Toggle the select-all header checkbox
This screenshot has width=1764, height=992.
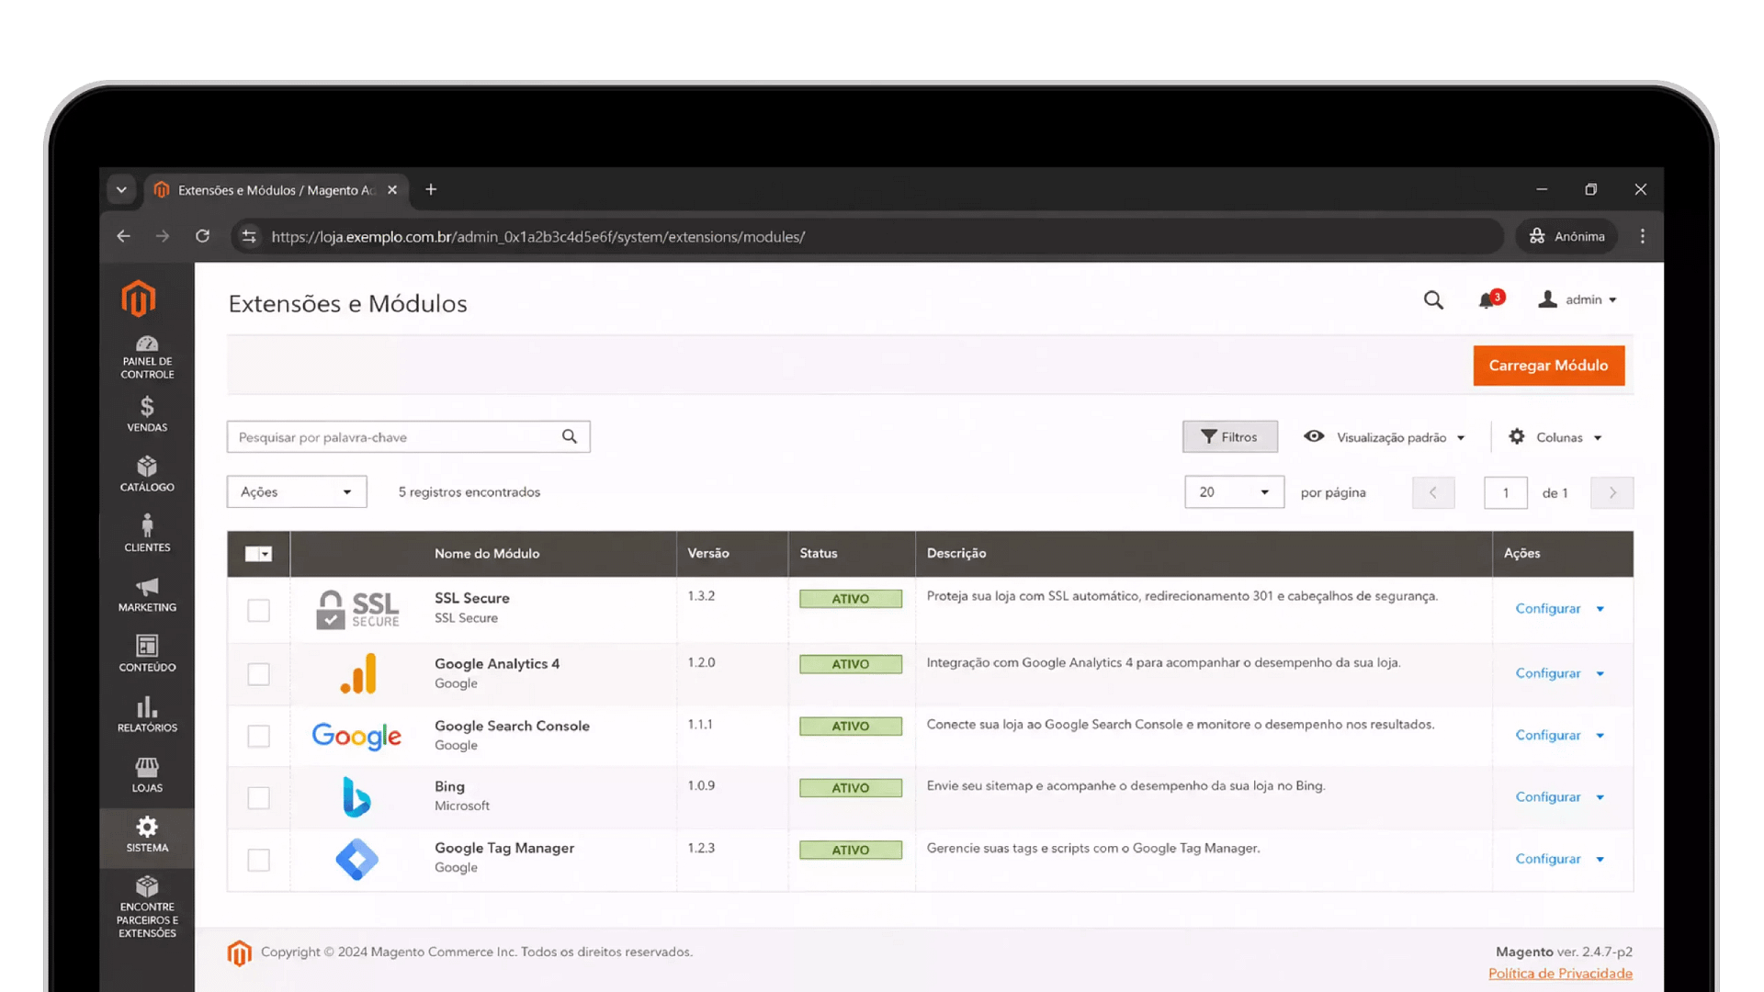tap(252, 554)
